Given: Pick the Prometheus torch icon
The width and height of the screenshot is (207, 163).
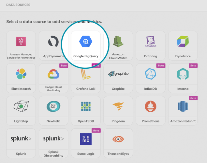Looking at the screenshot, I should click(x=151, y=106).
